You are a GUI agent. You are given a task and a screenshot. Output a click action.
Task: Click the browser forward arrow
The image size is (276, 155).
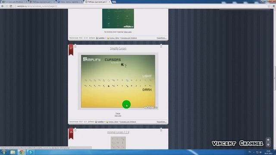coord(7,6)
